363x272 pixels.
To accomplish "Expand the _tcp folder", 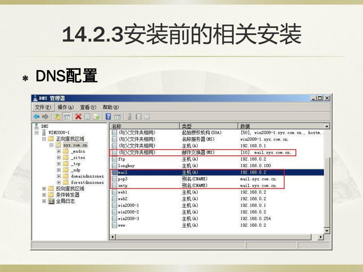I will tap(59, 164).
